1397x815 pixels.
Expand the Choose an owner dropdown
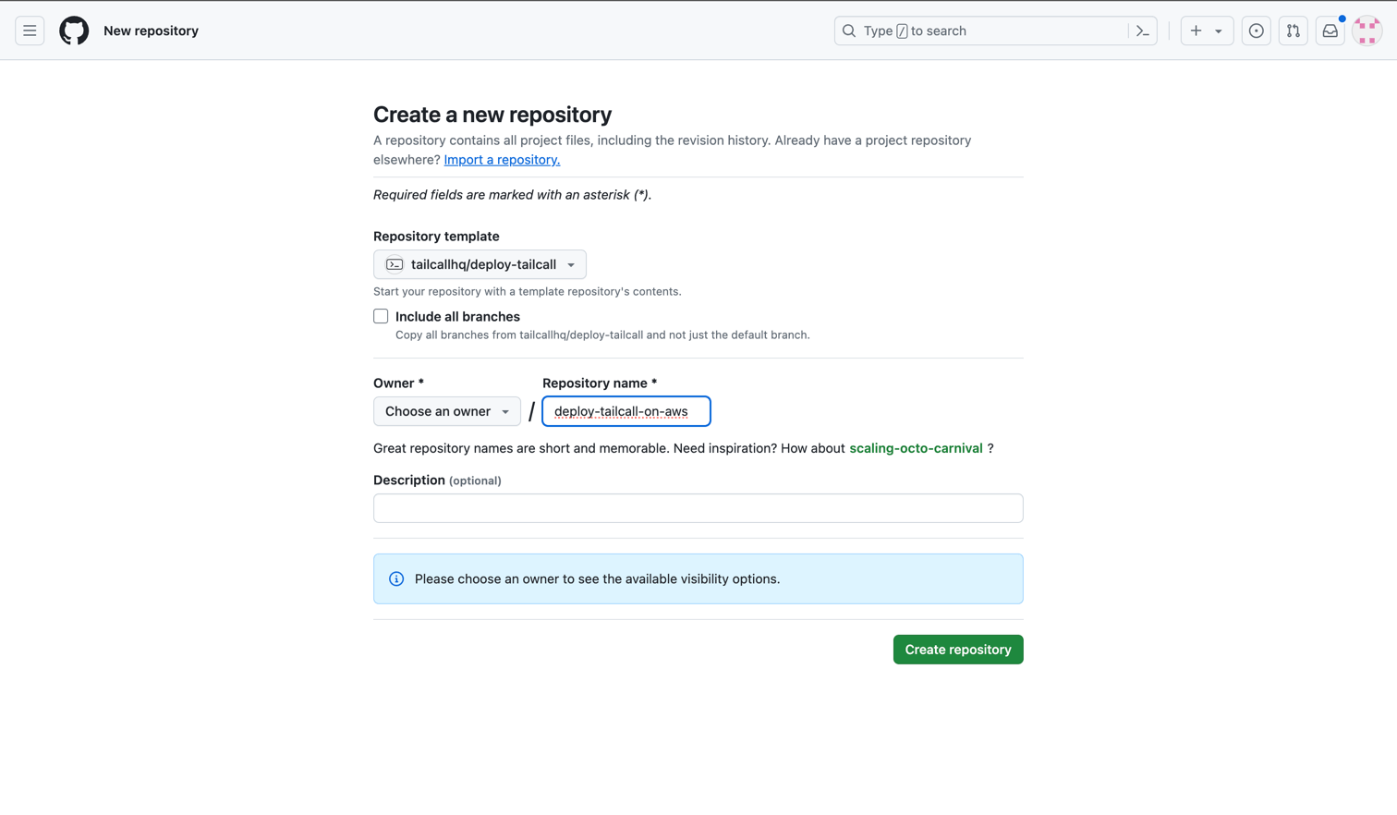click(446, 410)
